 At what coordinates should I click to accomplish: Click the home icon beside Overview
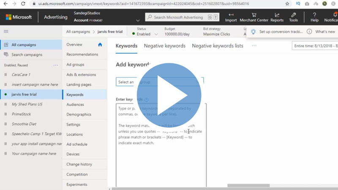tap(100, 44)
